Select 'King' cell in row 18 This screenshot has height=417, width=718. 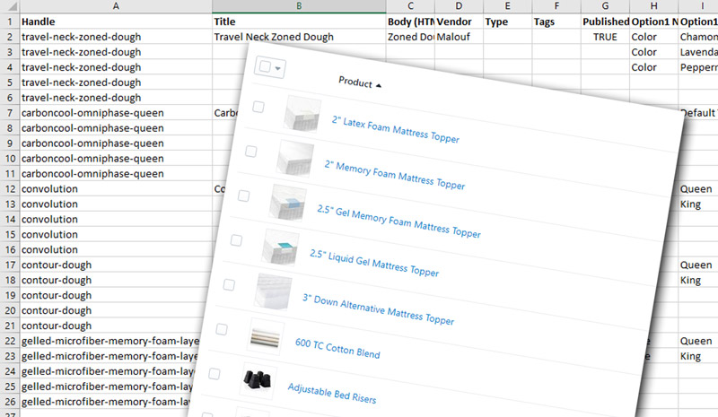point(698,280)
